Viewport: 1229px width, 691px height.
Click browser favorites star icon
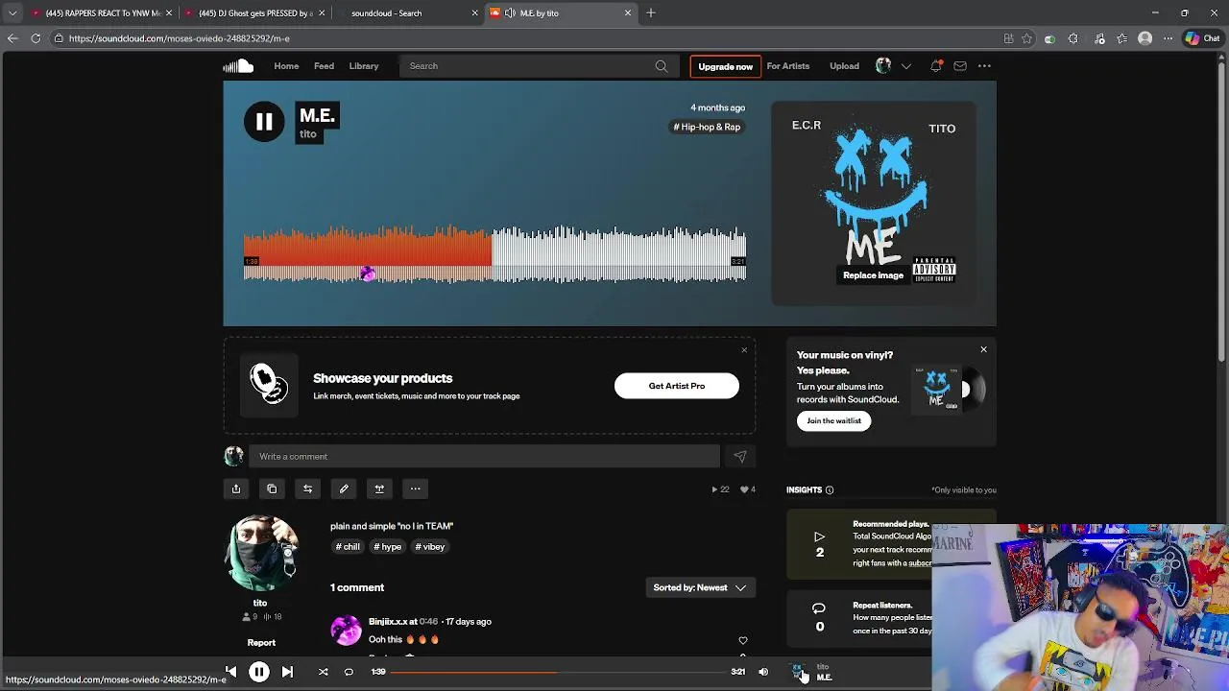1026,38
